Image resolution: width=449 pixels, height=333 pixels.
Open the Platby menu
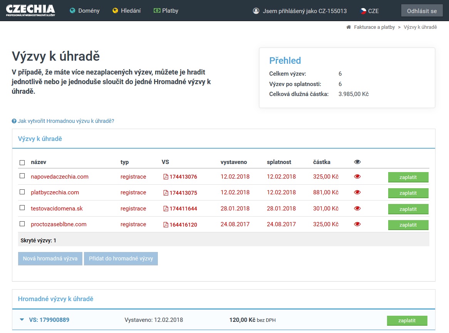point(166,11)
